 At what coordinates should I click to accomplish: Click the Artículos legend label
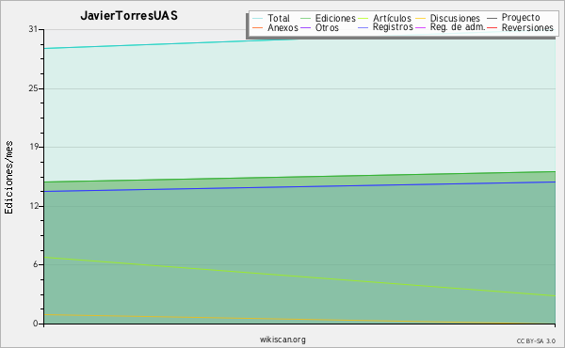(x=392, y=18)
